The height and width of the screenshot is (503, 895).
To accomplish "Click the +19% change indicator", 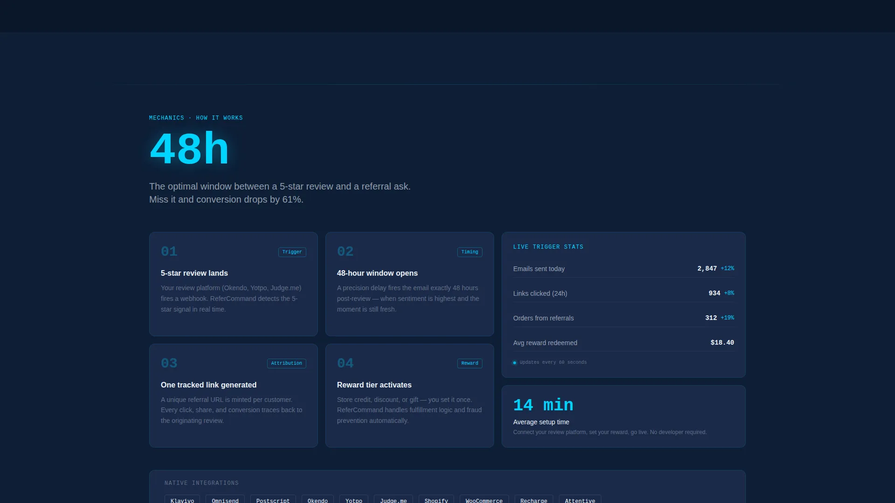I will tap(727, 318).
